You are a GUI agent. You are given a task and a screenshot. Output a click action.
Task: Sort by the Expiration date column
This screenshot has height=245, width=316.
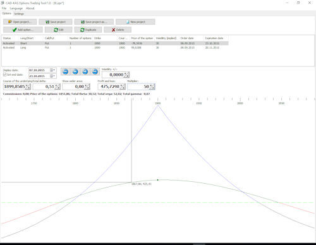[216, 38]
